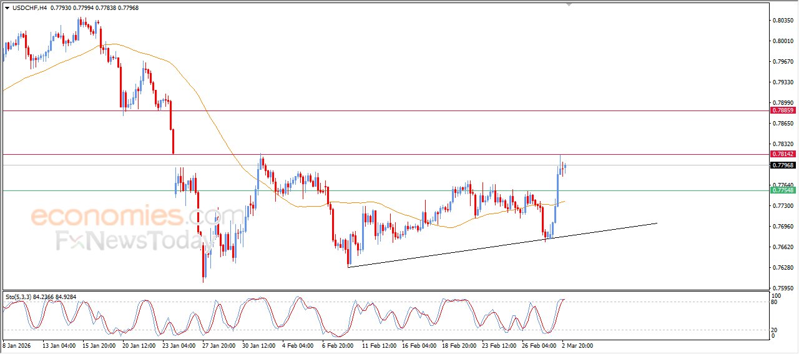Select the horizontal line at 0.78142
The width and height of the screenshot is (799, 354).
[x=385, y=154]
